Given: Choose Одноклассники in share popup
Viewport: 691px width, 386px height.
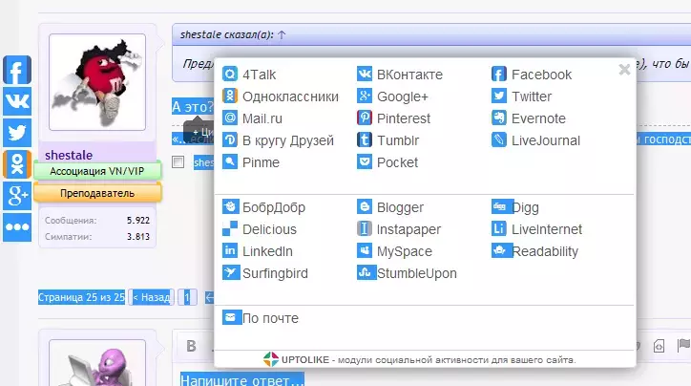Looking at the screenshot, I should pyautogui.click(x=281, y=96).
